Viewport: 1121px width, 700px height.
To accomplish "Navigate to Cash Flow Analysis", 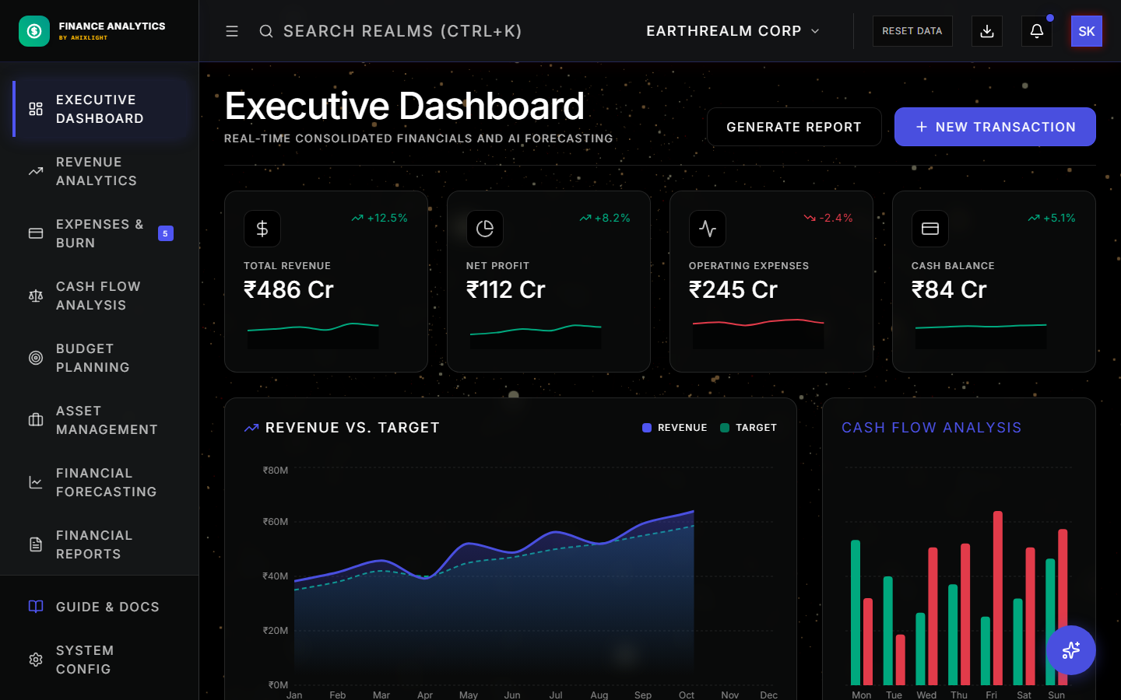I will 100,296.
